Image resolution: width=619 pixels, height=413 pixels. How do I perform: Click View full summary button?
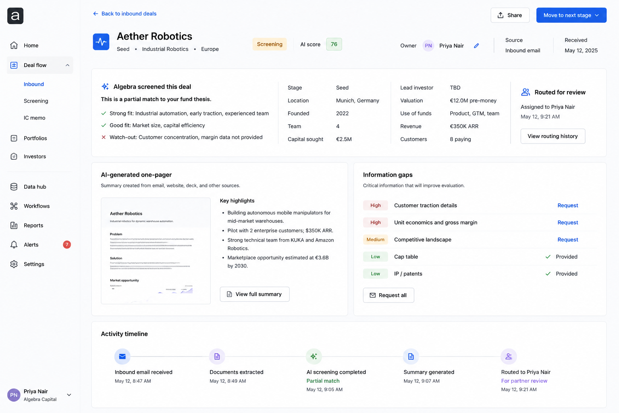255,294
